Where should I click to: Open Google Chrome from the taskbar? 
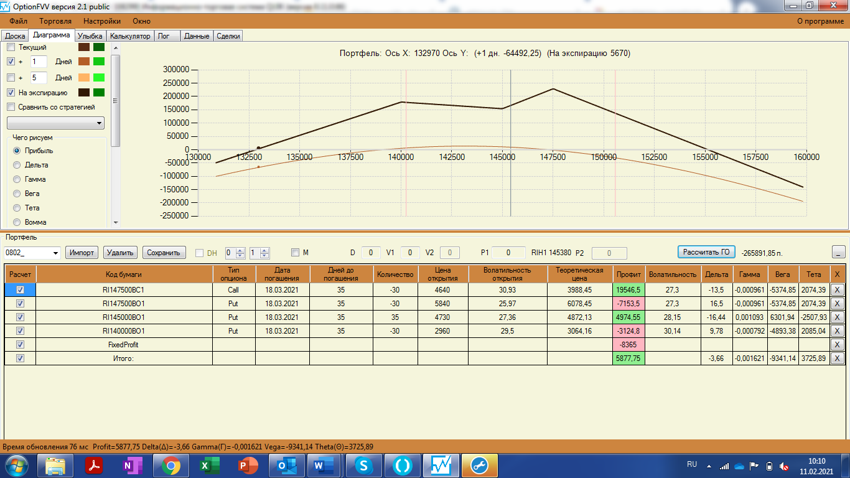170,465
